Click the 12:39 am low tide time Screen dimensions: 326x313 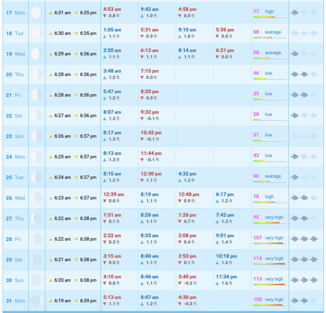[114, 194]
